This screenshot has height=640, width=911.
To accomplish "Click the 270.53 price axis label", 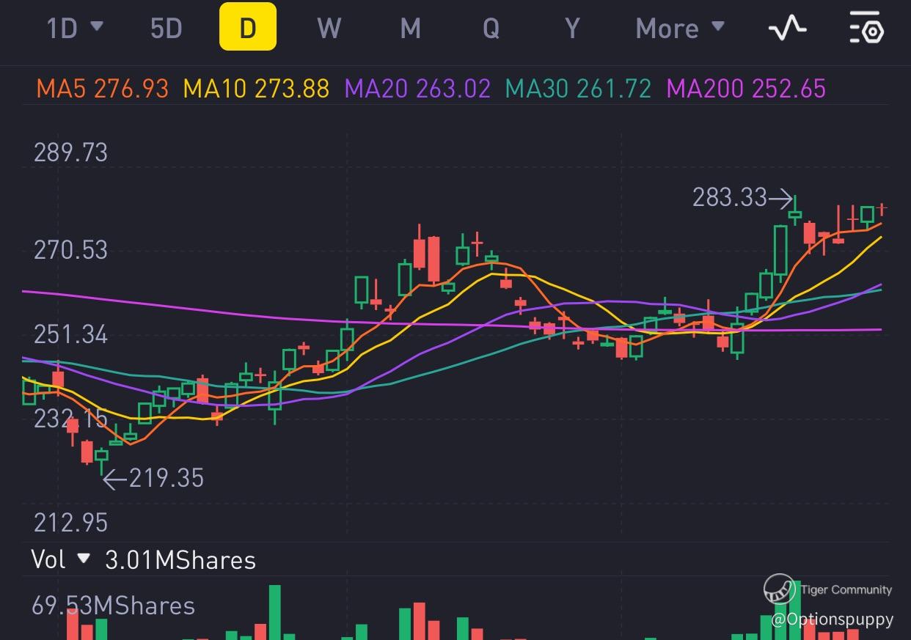I will [x=70, y=250].
